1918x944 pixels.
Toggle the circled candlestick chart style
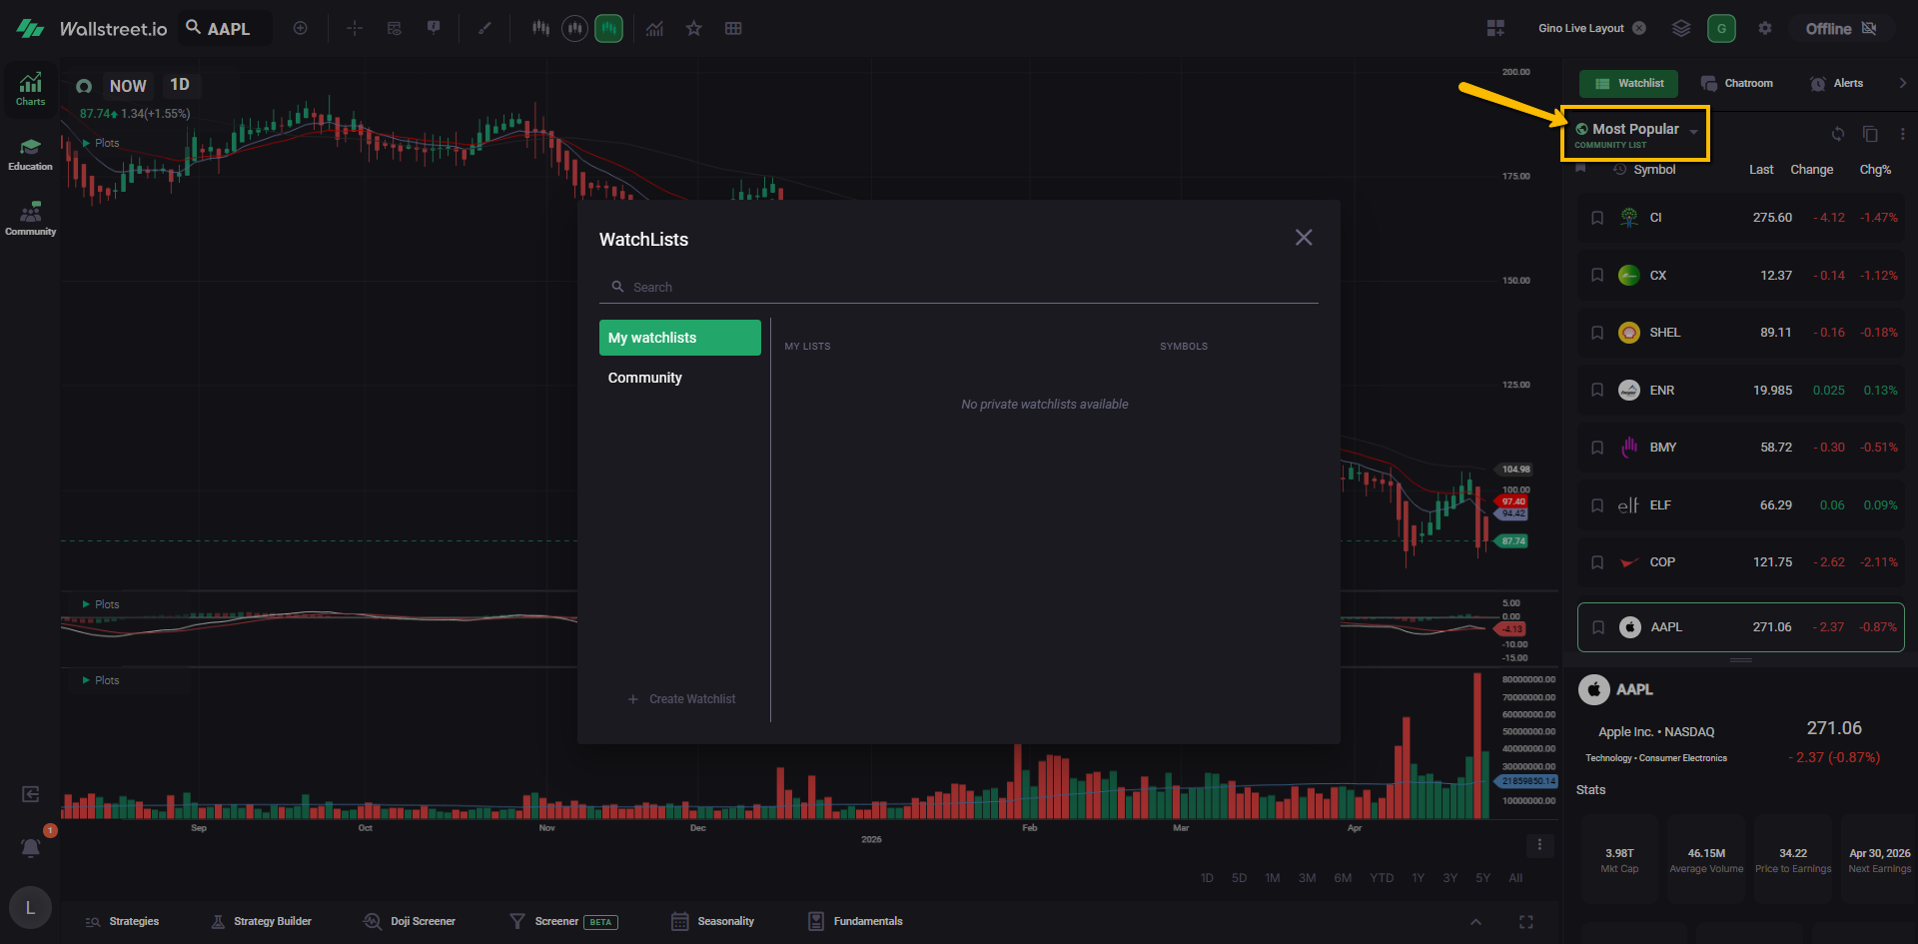[574, 29]
